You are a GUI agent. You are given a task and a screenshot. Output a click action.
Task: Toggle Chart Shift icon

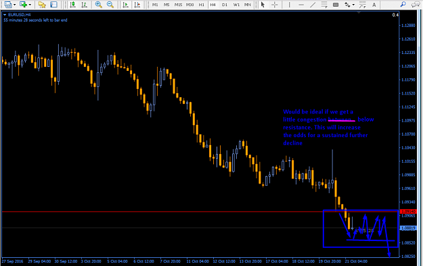point(137,4)
